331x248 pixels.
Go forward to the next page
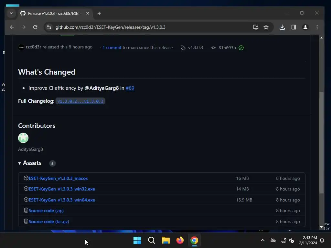[24, 27]
